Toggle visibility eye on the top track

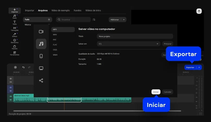[x=11, y=78]
